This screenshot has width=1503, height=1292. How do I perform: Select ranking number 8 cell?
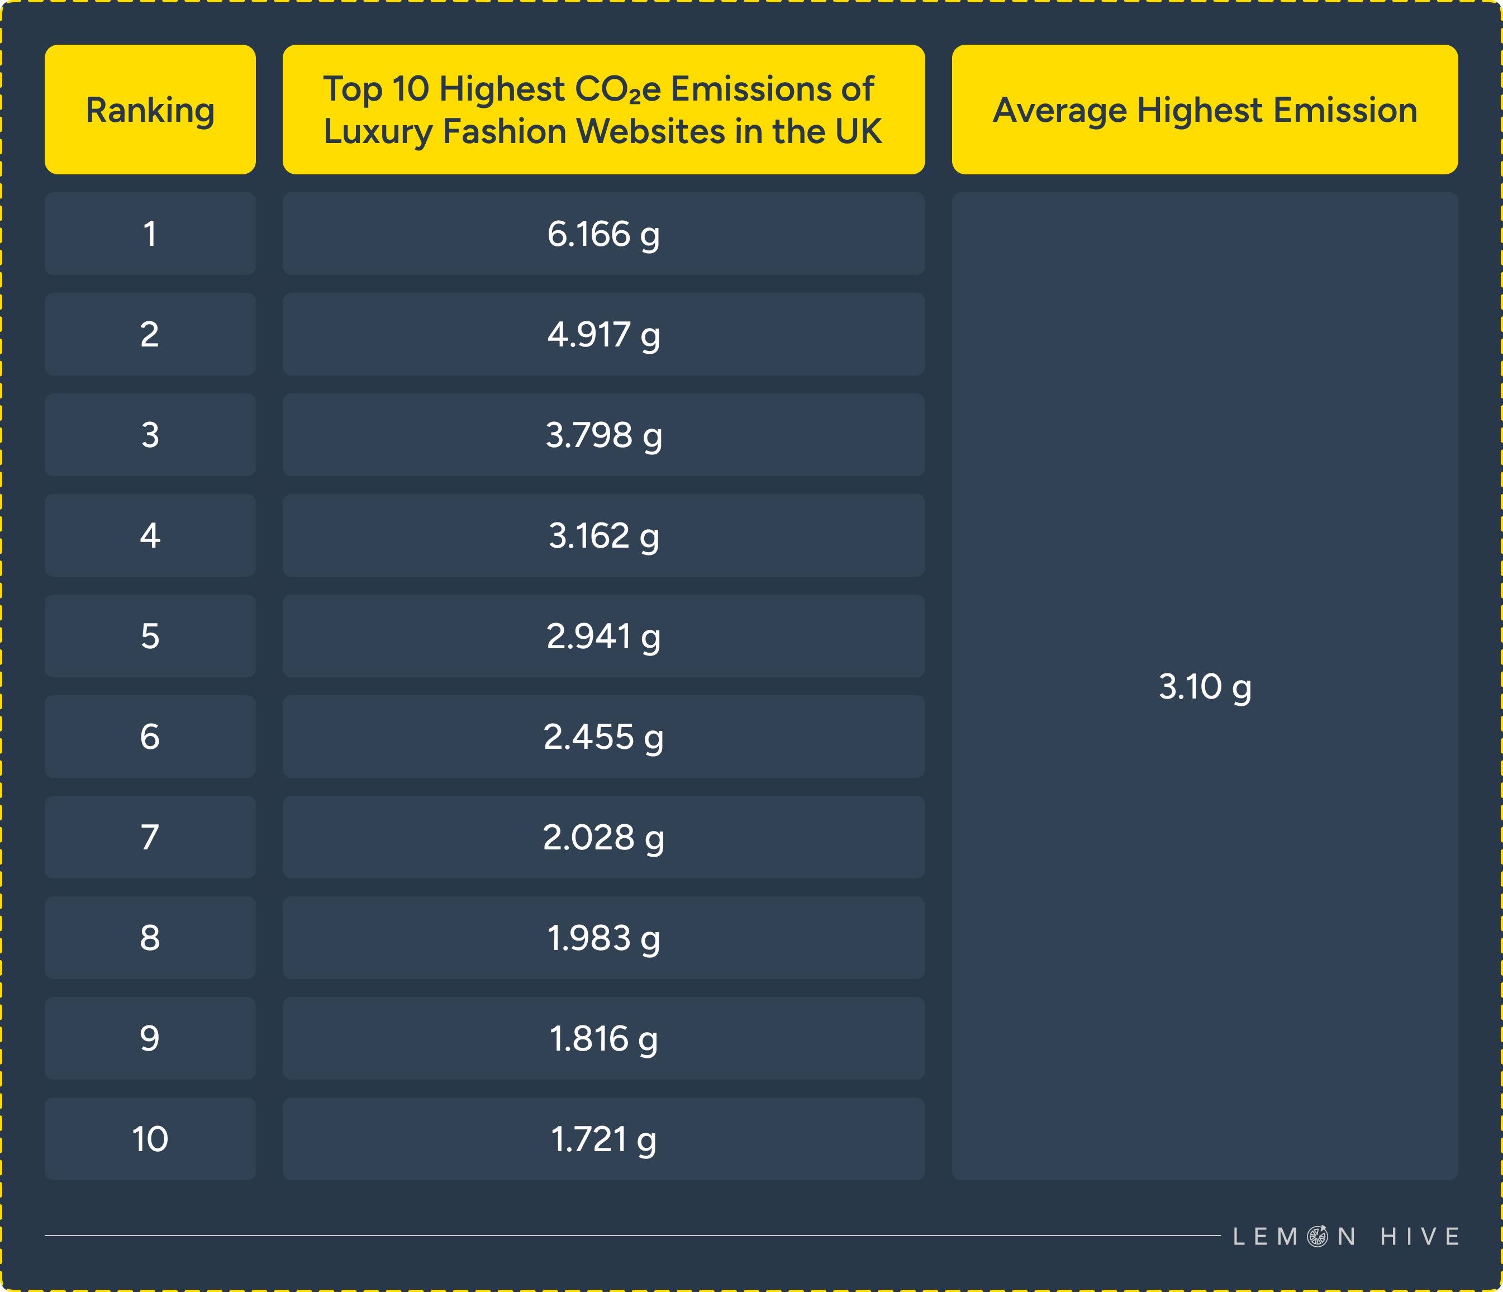[150, 938]
